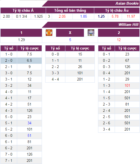Click the blue 51 odds for 6 - 0
Image resolution: width=140 pixels, height=164 pixels.
click(x=29, y=136)
